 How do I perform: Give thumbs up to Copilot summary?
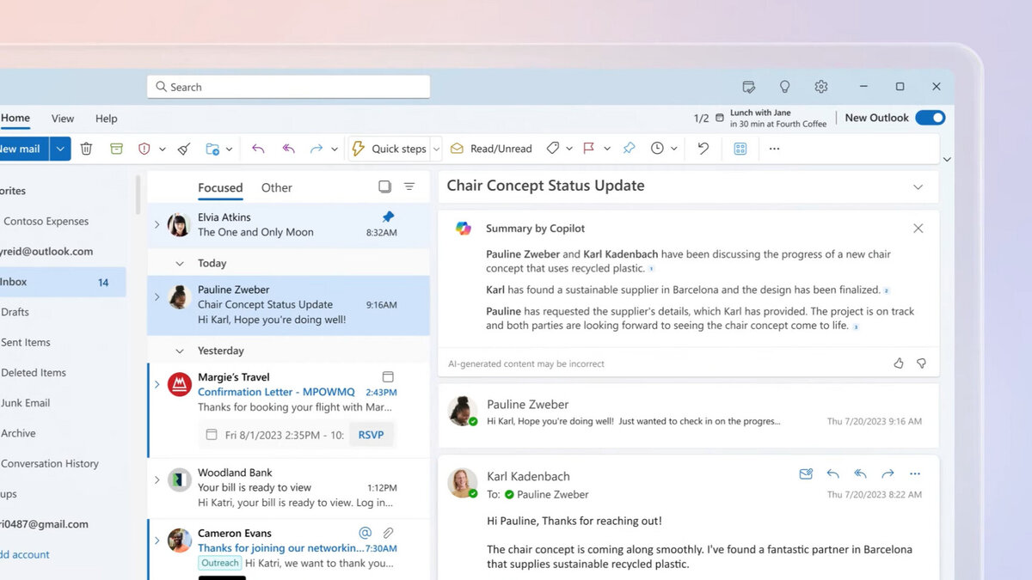coord(899,363)
